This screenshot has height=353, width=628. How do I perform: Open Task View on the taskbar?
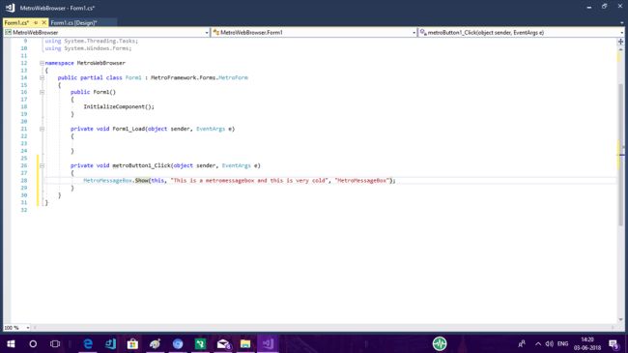tap(55, 343)
